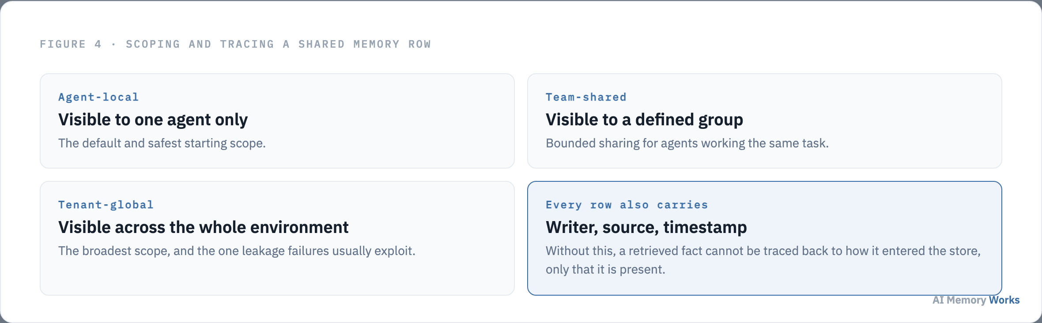Screen dimensions: 1042x323
Task: Click 'The broadest scope, and the one leakage failures usually exploit.'
Action: 237,251
